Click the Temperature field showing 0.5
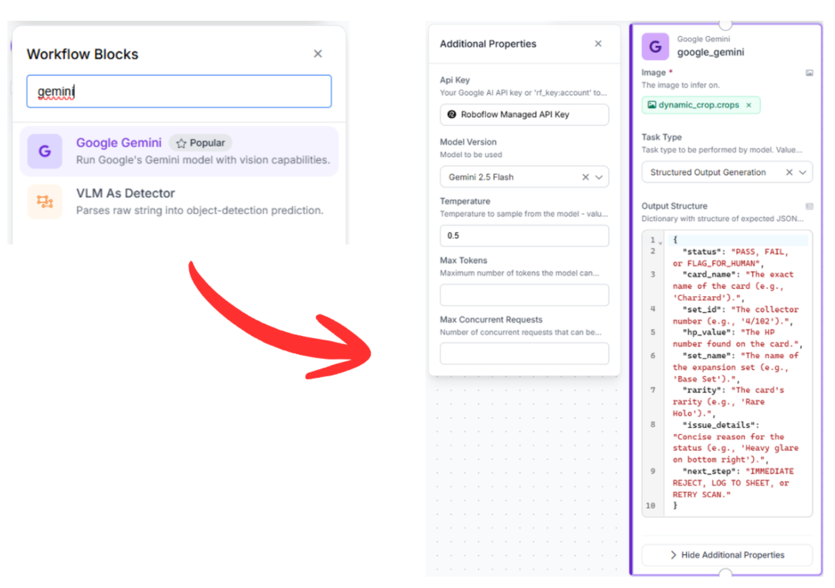 coord(524,236)
